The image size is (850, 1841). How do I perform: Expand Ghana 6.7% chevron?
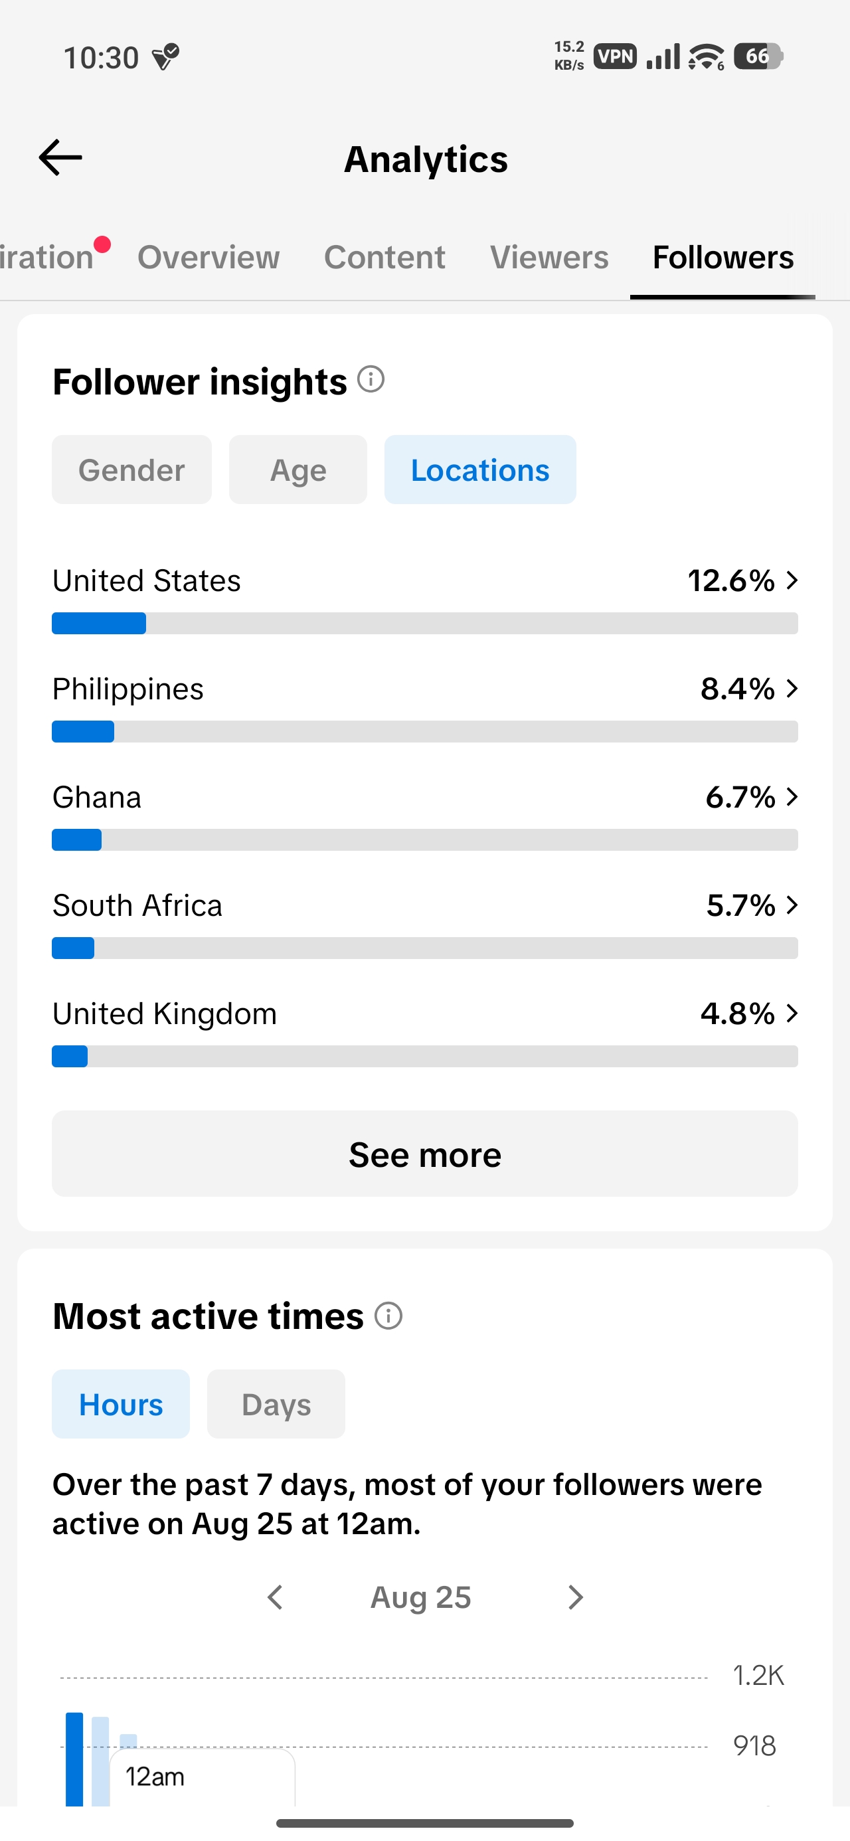click(792, 796)
